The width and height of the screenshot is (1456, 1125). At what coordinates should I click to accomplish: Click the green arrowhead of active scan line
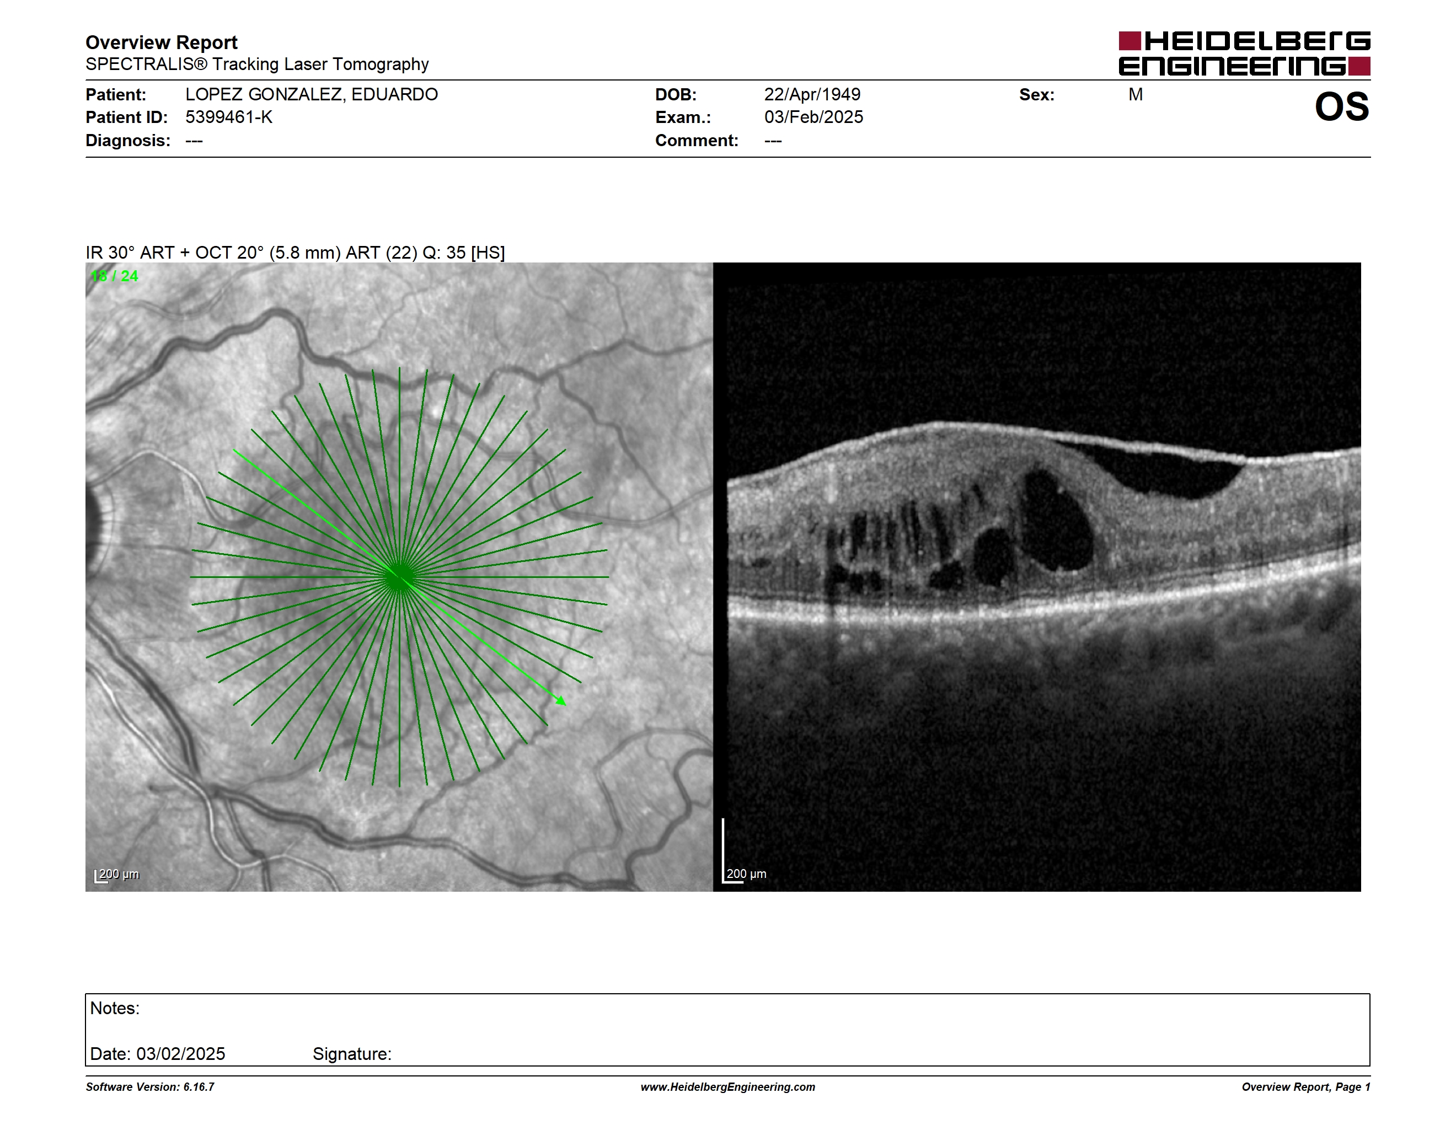tap(561, 700)
